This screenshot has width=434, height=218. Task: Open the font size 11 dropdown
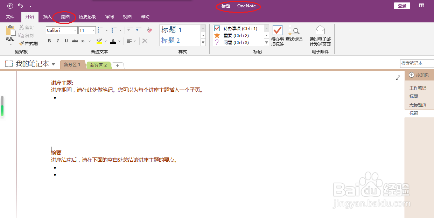click(x=93, y=30)
